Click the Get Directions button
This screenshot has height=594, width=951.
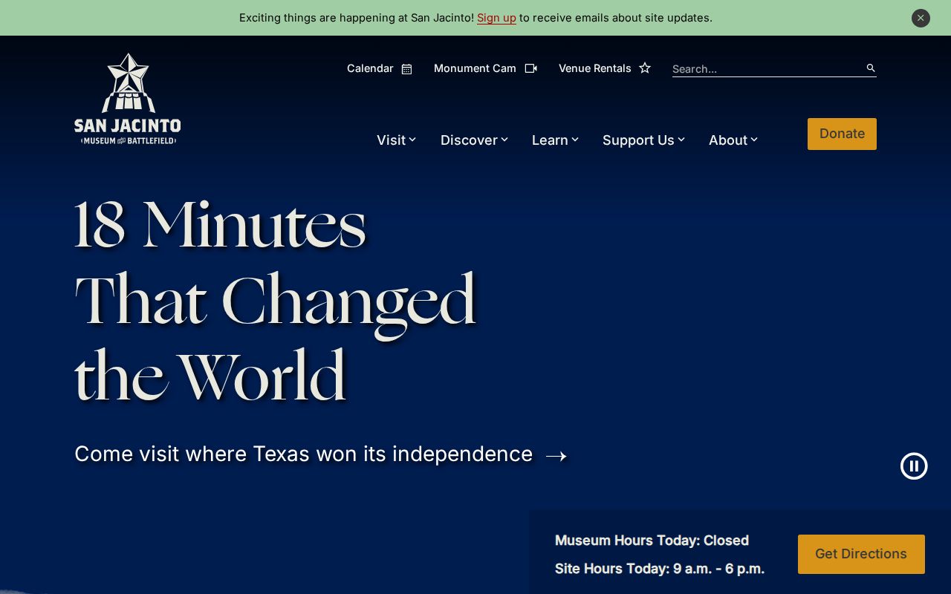861,554
